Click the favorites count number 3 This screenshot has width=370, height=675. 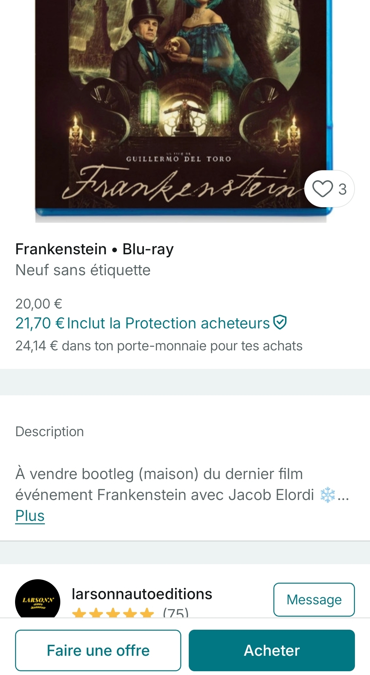coord(342,189)
